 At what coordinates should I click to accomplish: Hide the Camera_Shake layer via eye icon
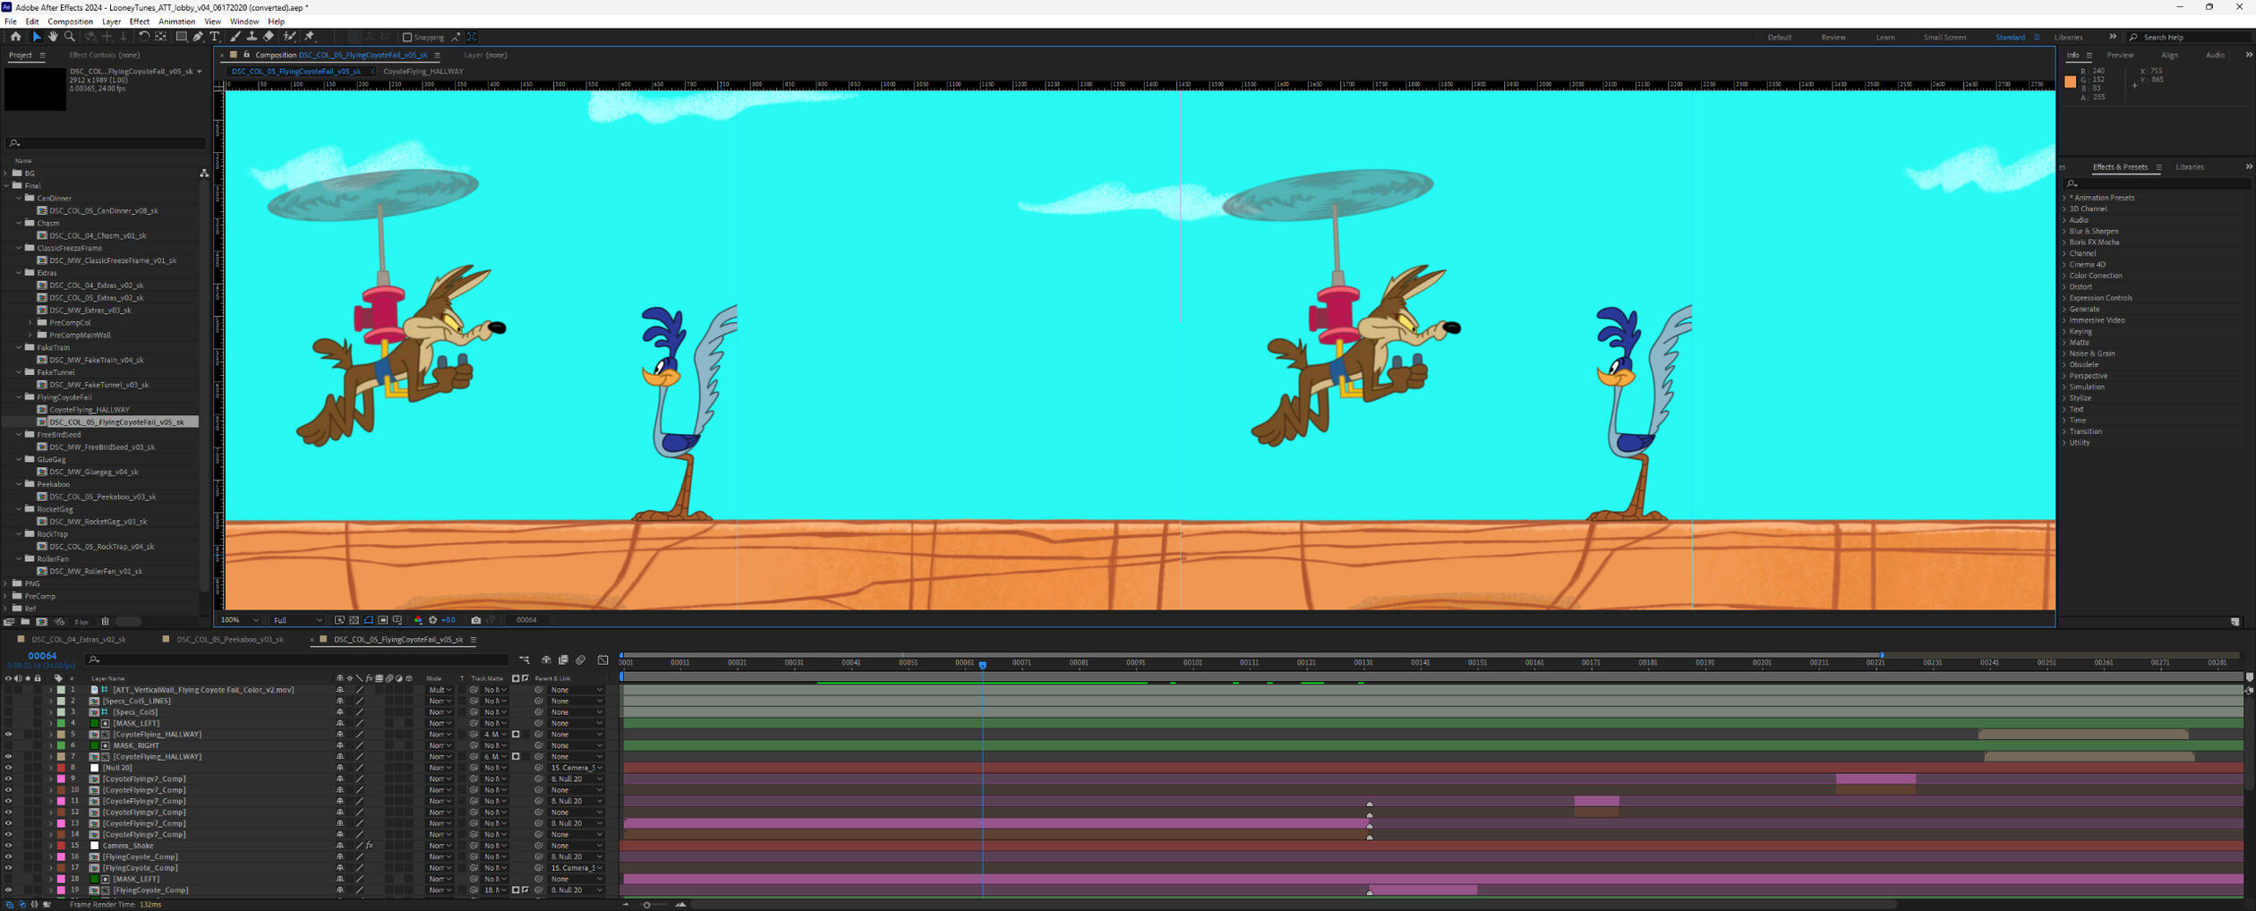click(8, 846)
